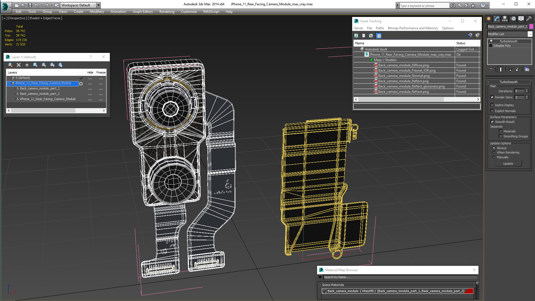Click the TurboSmooth Update button
The width and height of the screenshot is (535, 301).
tap(508, 164)
